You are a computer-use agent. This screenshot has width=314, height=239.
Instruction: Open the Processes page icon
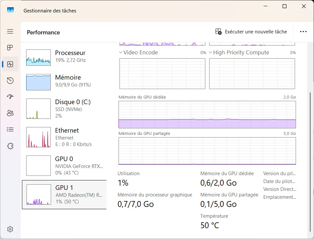pyautogui.click(x=10, y=48)
